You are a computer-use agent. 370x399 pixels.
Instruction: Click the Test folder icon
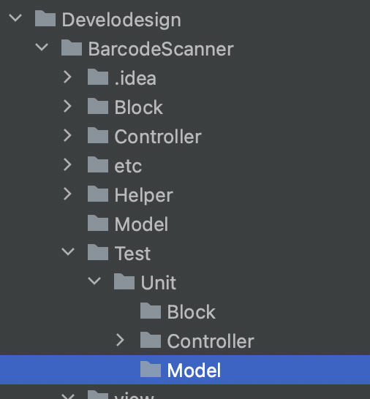(98, 252)
